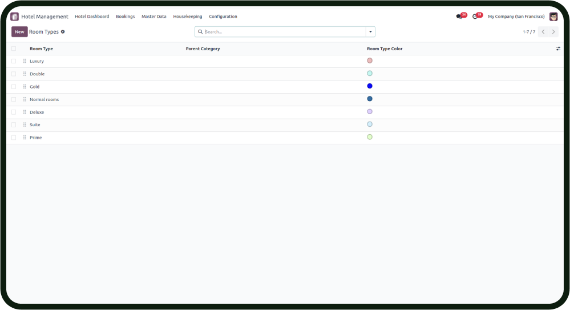The width and height of the screenshot is (570, 310).
Task: Click the Hotel Management app logo icon
Action: click(x=15, y=17)
